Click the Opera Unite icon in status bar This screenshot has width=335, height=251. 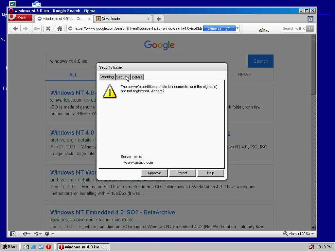(36, 234)
